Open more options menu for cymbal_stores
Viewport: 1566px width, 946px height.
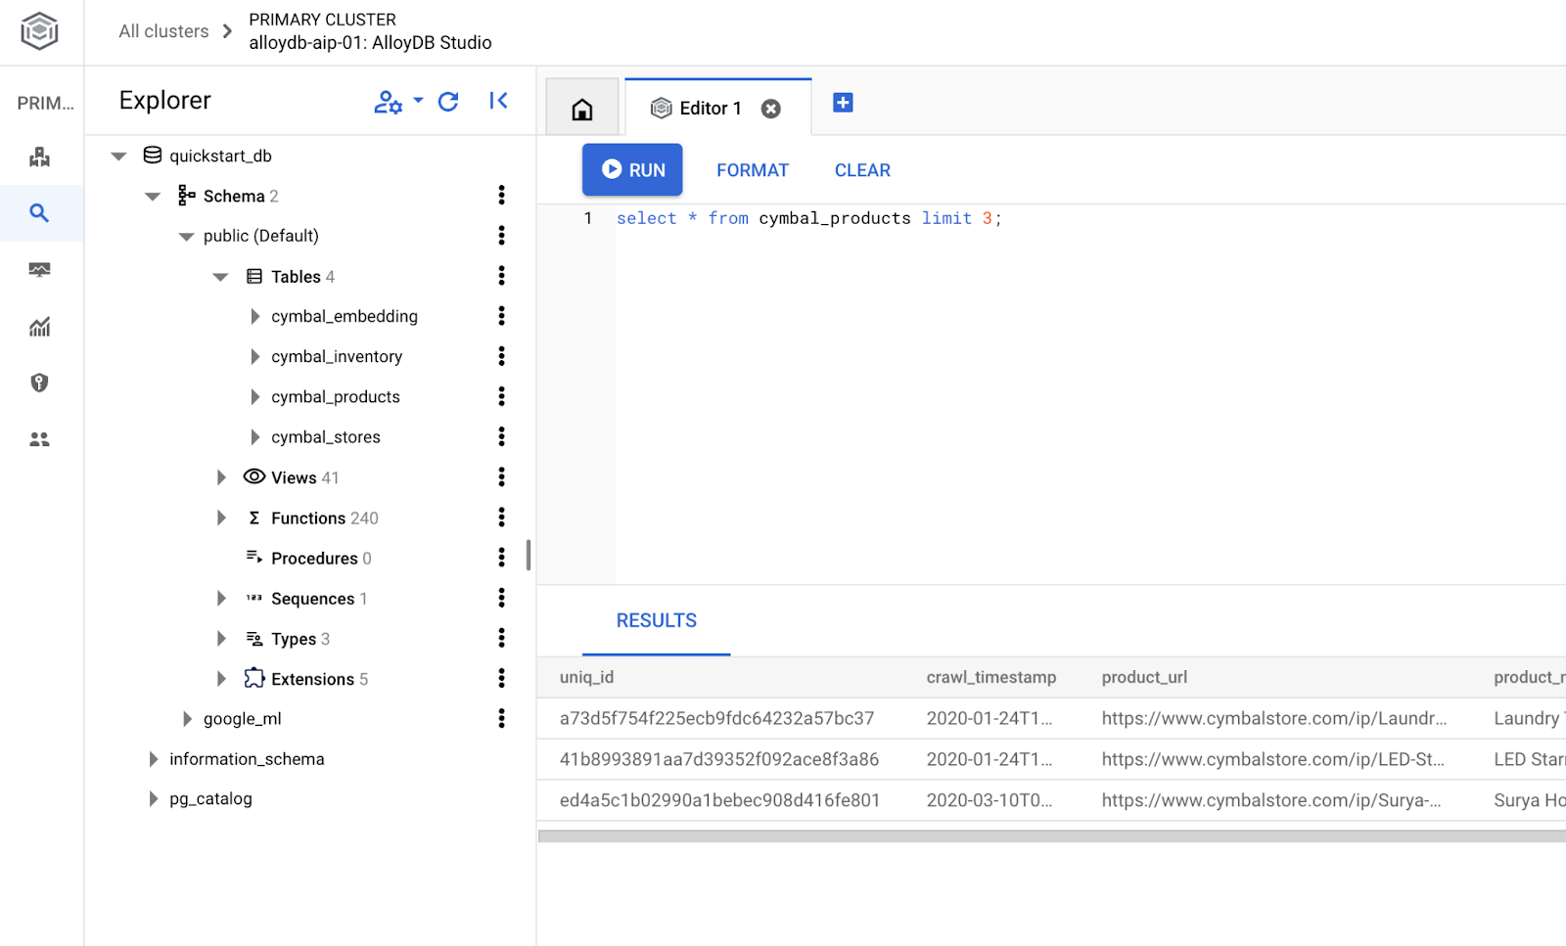click(x=501, y=436)
